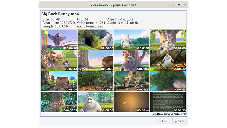Select the squirrel thumbnail at 00:05:08
Image resolution: width=227 pixels, height=128 pixels.
point(59,81)
